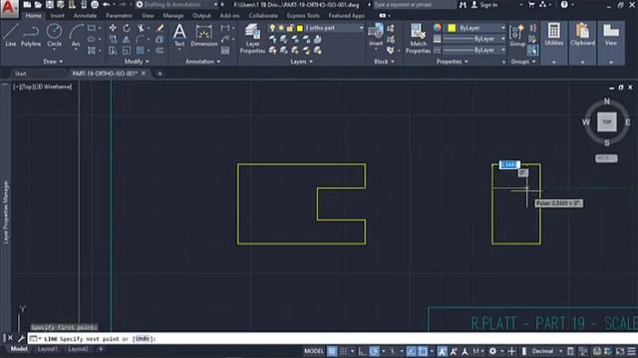This screenshot has width=638, height=358.
Task: Open the Express Tools ribbon tab
Action: (x=303, y=16)
